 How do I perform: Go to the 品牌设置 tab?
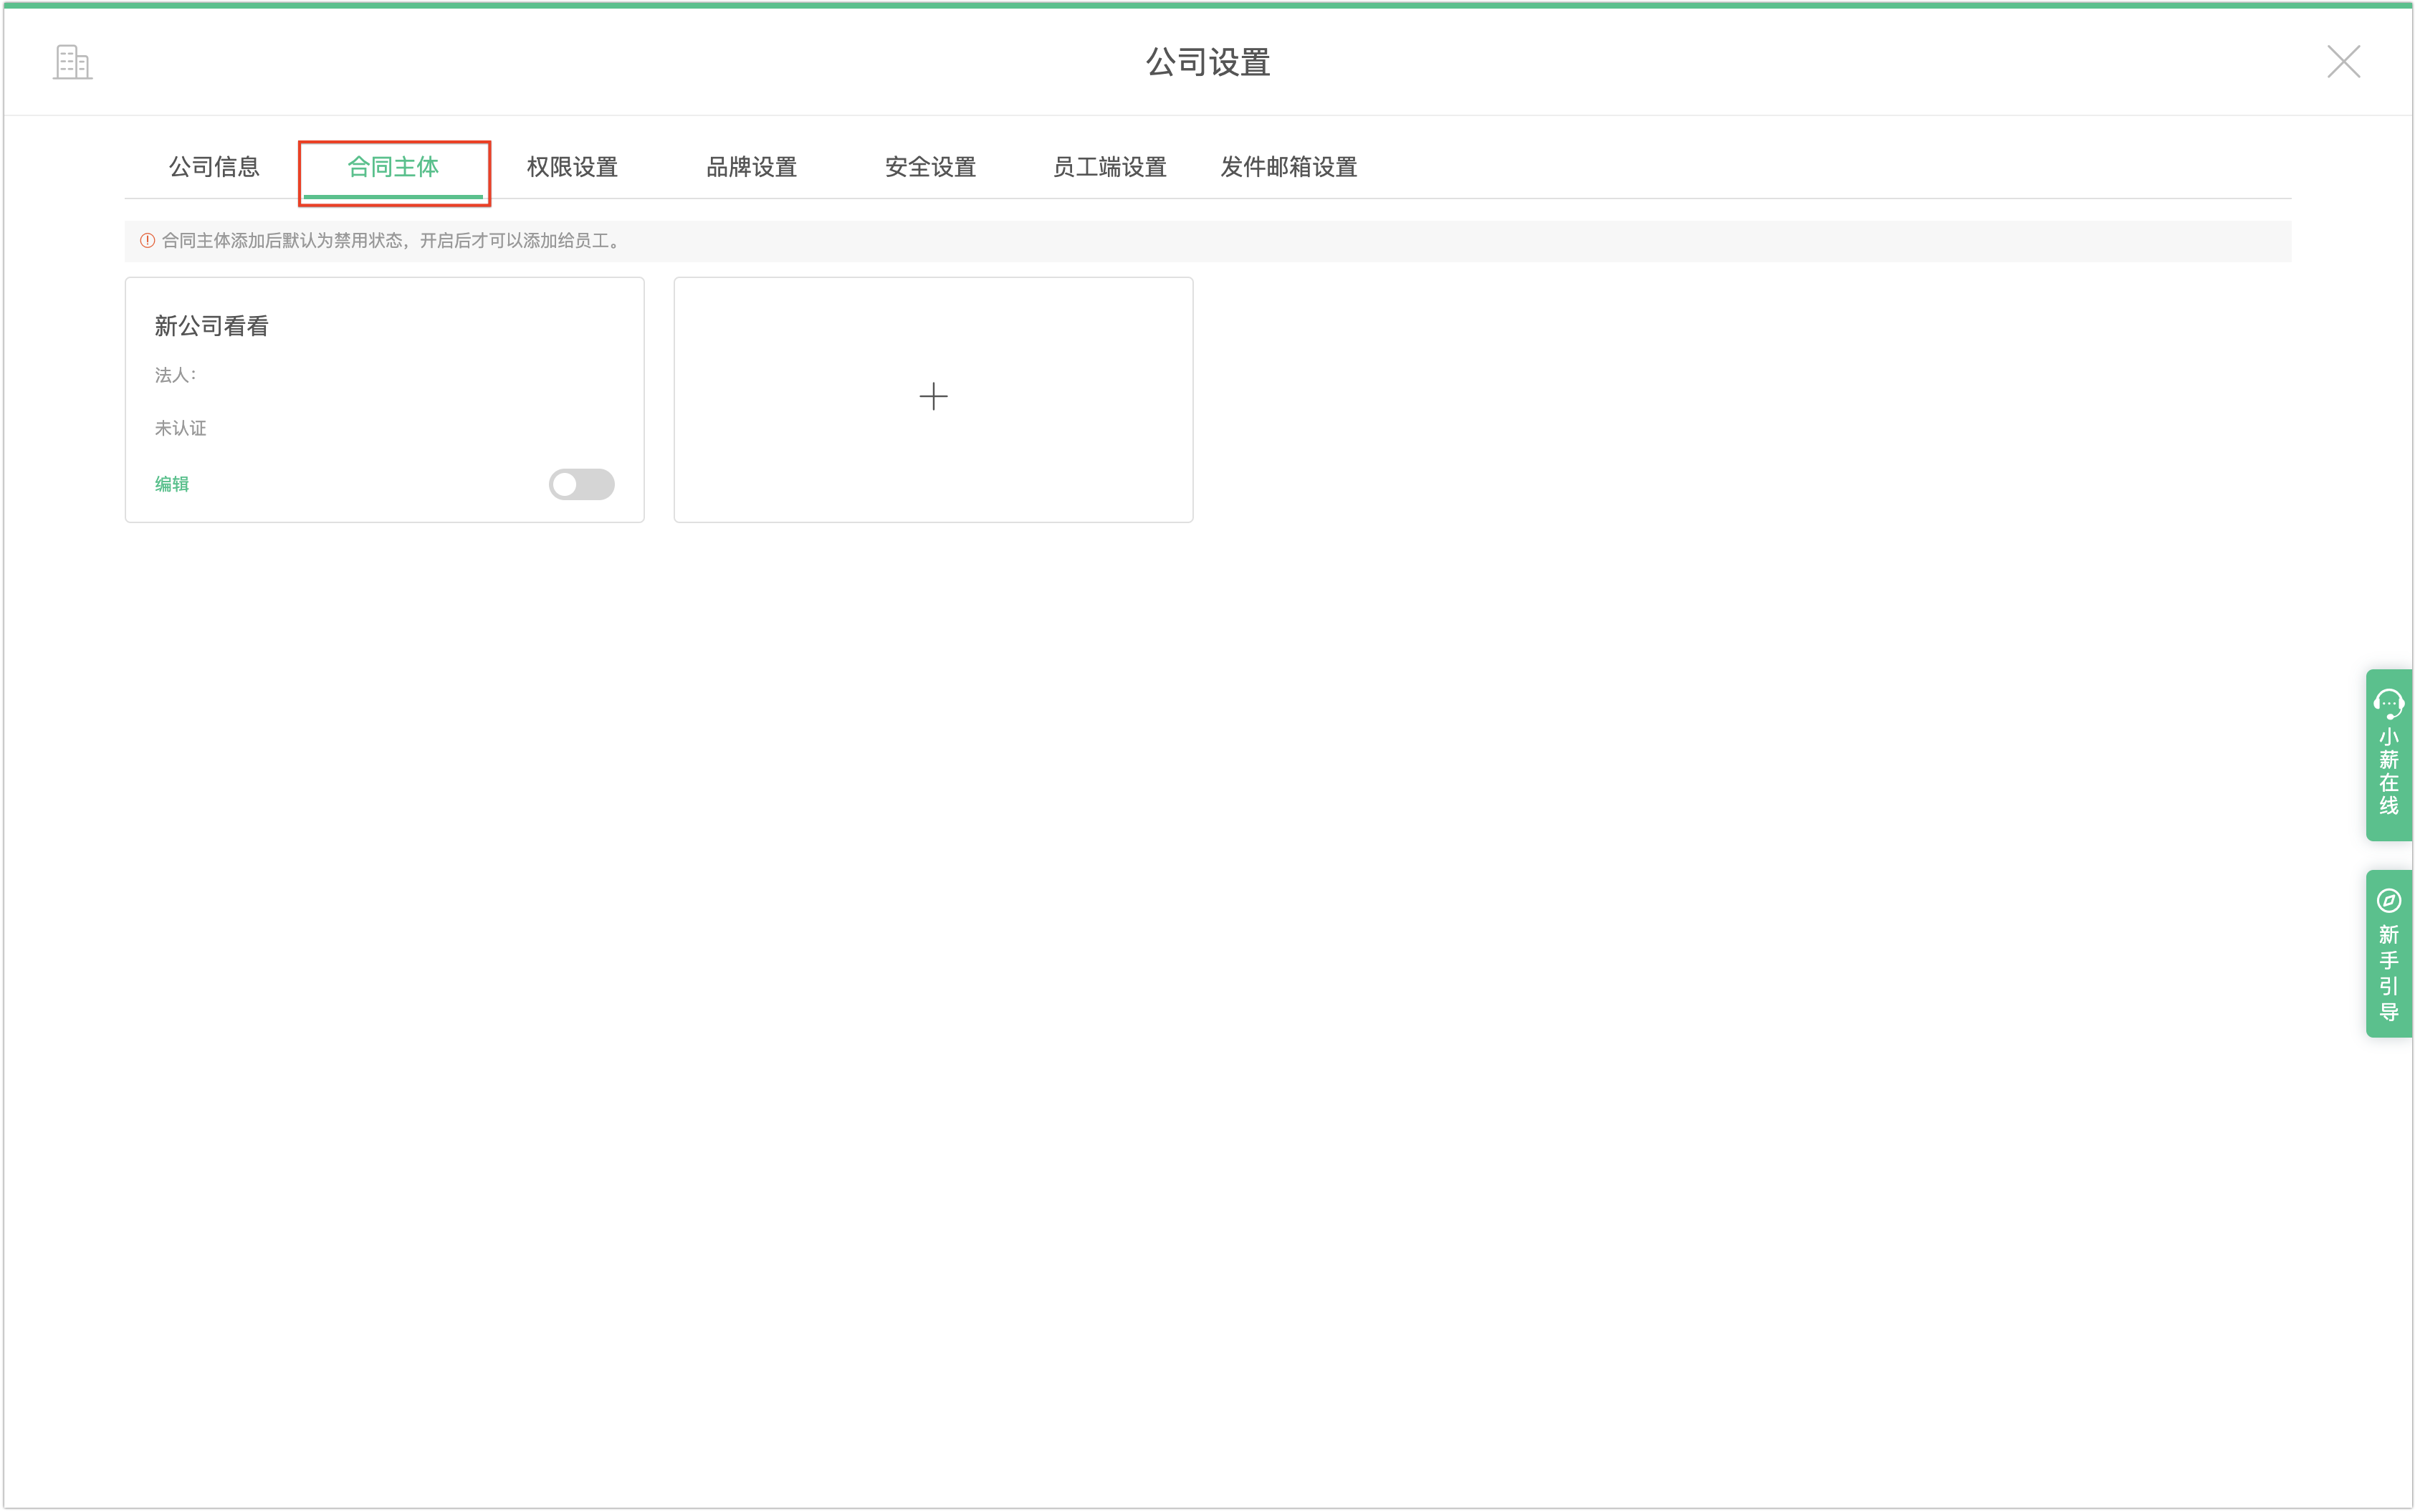(751, 167)
